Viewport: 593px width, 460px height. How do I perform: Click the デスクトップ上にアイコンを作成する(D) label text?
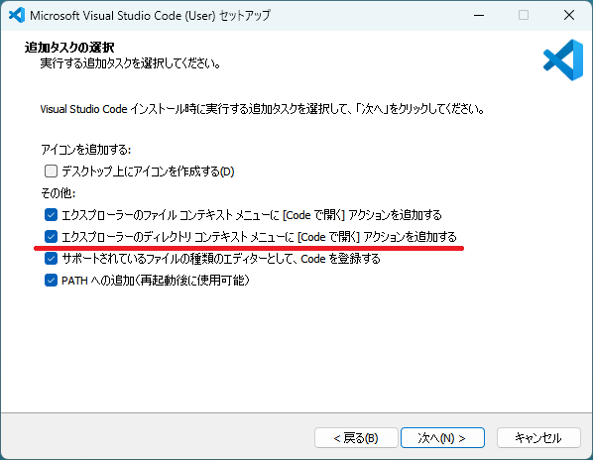[148, 172]
